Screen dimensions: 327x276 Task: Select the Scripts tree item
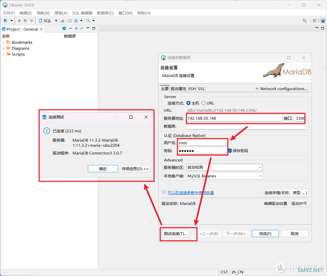[x=15, y=54]
